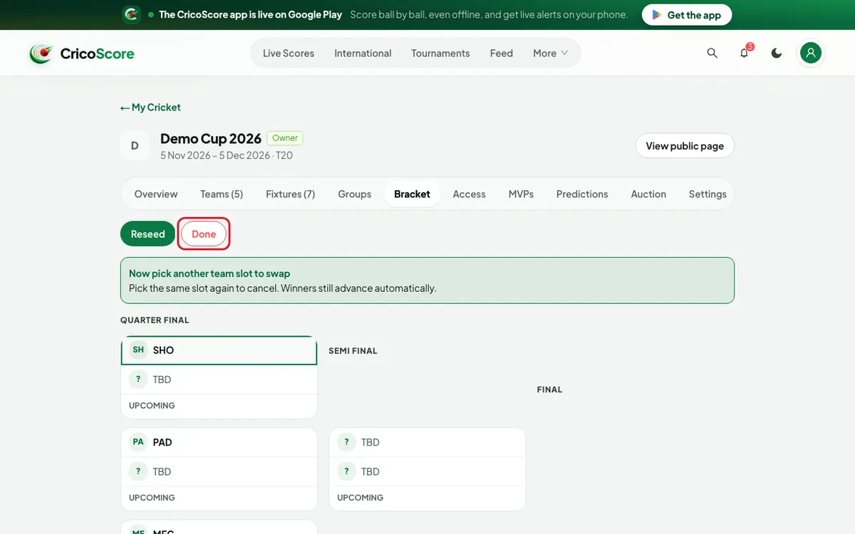Click the 'FINAL' heading text
The height and width of the screenshot is (534, 855).
[x=549, y=390]
